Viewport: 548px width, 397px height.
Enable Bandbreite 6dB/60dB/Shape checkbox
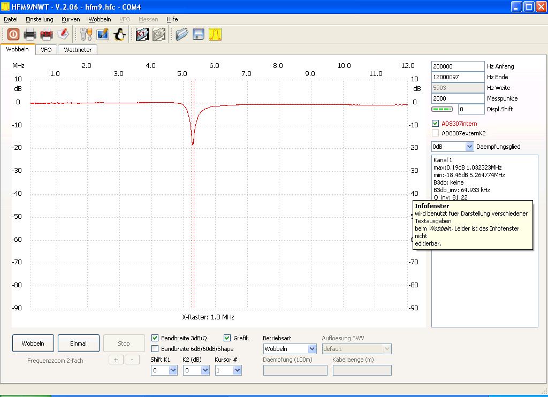tap(155, 349)
